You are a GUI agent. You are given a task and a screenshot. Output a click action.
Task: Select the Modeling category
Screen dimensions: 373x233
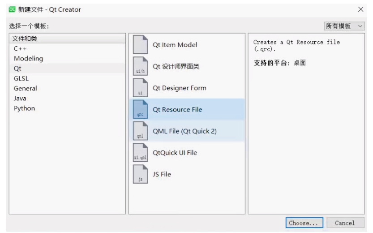[x=67, y=59]
